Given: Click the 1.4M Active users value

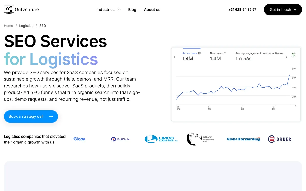Looking at the screenshot, I should point(188,59).
